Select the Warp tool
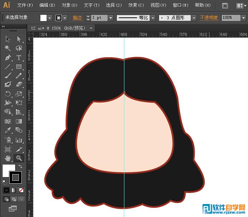Viewport: 248px width, 217px height. pyautogui.click(x=8, y=103)
